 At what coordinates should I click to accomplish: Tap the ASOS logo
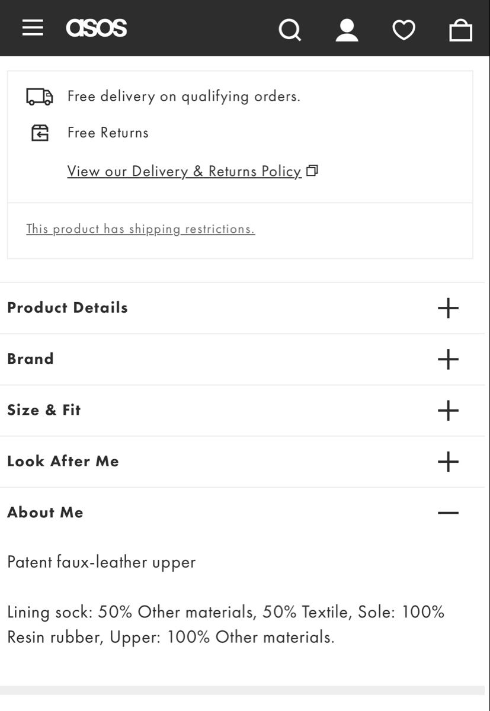pos(97,28)
